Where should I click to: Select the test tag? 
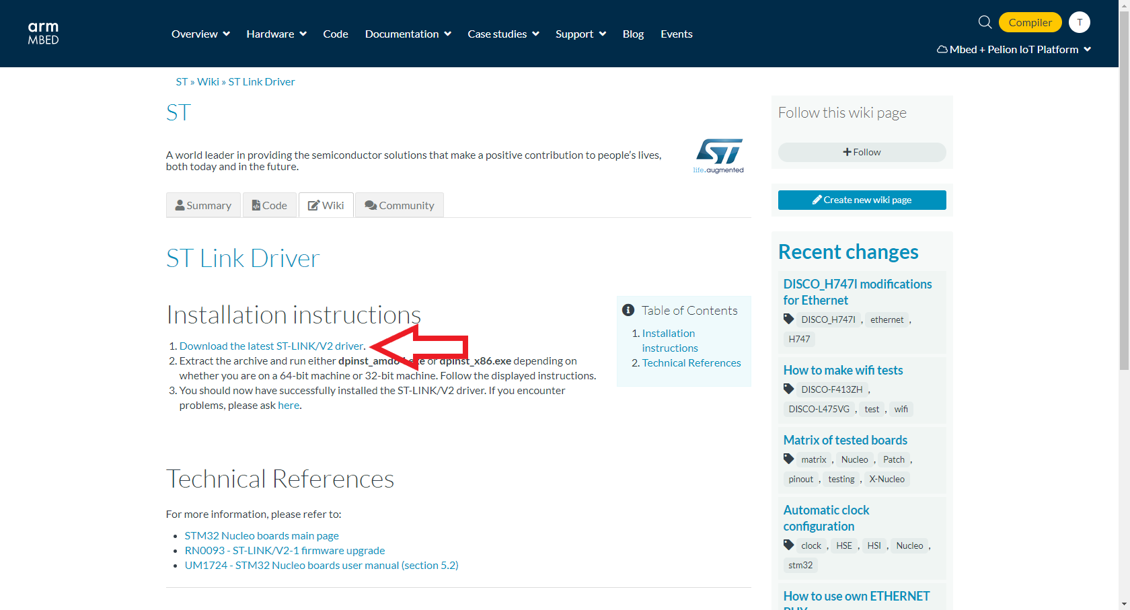(x=872, y=409)
